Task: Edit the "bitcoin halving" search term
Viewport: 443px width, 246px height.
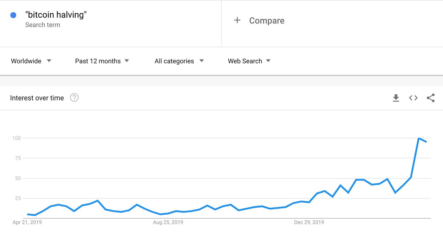Action: click(56, 15)
